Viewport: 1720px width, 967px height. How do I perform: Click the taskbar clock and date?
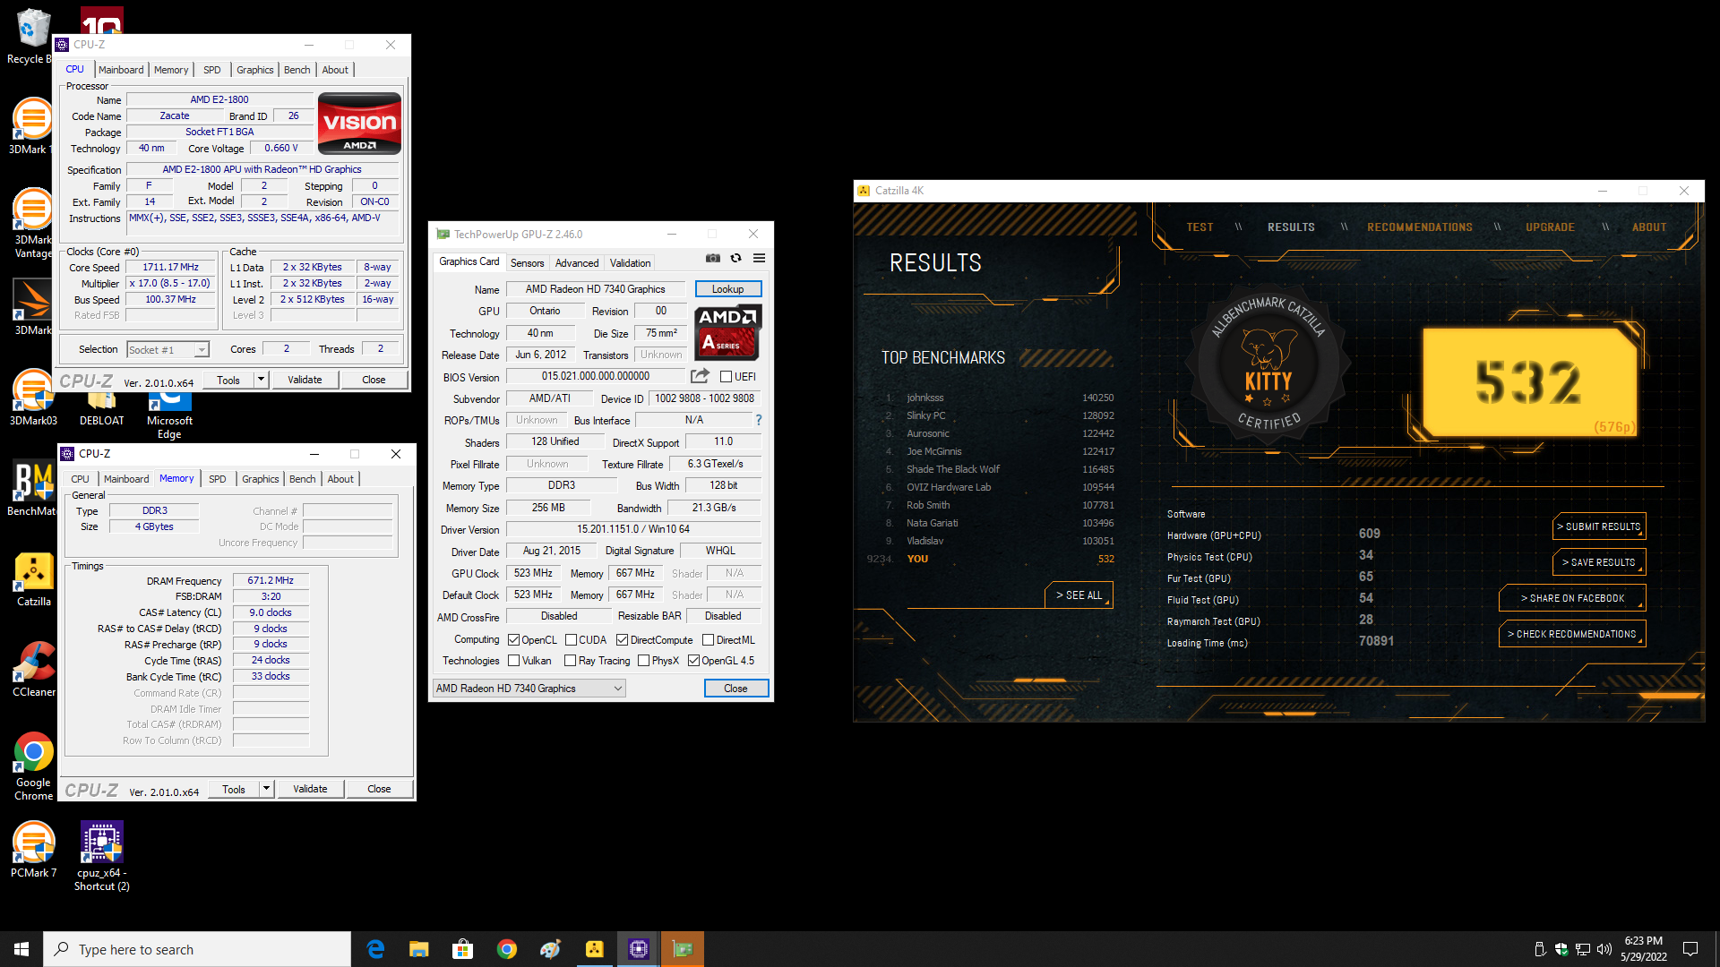(1643, 949)
